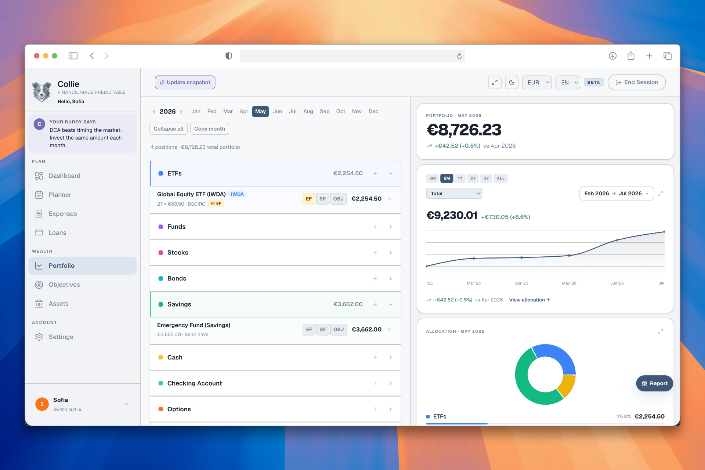Click the Copy month button

point(210,129)
